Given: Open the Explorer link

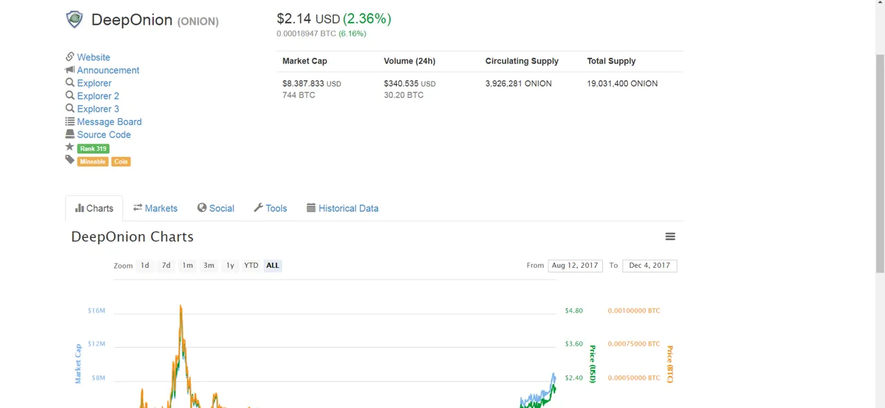Looking at the screenshot, I should (x=94, y=83).
